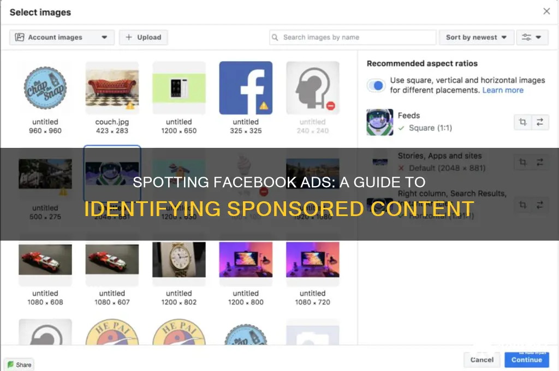Click the "423 × 283" dimensions text
This screenshot has height=371, width=559.
[x=112, y=131]
